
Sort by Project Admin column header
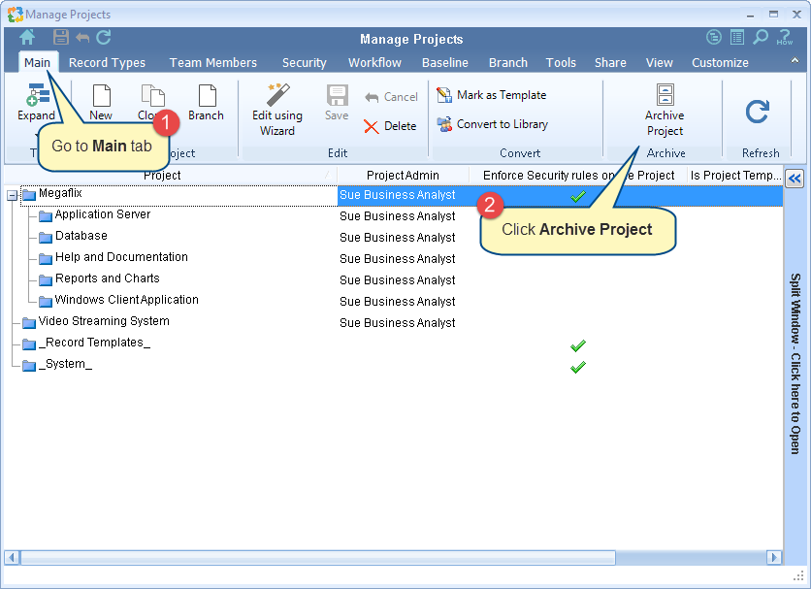tap(403, 175)
